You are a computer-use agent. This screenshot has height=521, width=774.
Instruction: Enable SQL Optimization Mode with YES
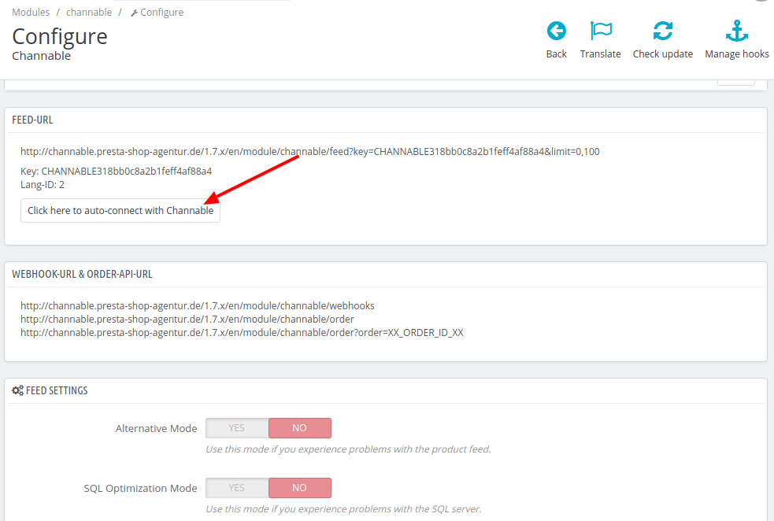pos(237,488)
